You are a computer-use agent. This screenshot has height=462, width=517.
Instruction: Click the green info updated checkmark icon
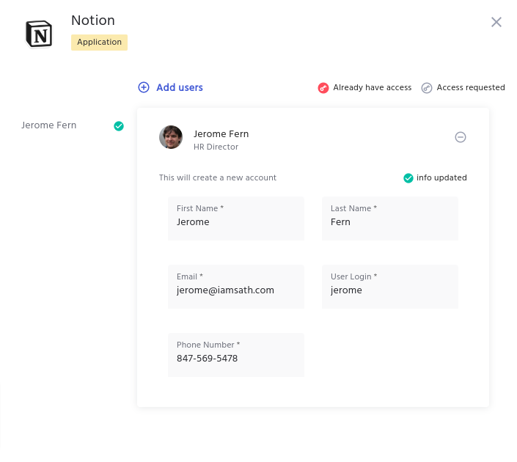click(x=408, y=178)
